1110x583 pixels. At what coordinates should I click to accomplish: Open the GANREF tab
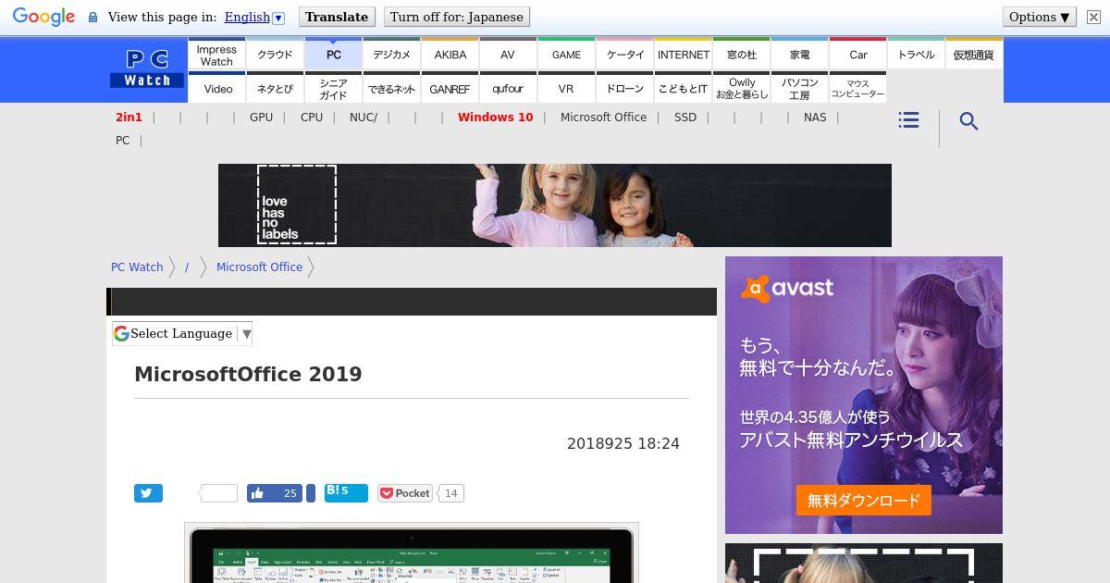[x=450, y=89]
